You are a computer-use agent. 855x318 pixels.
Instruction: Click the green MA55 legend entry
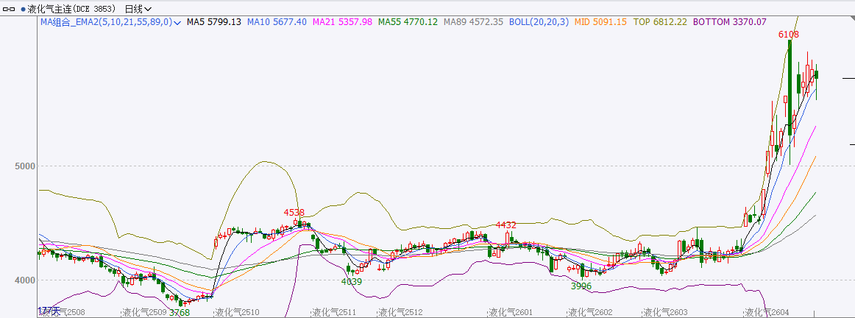pyautogui.click(x=408, y=23)
